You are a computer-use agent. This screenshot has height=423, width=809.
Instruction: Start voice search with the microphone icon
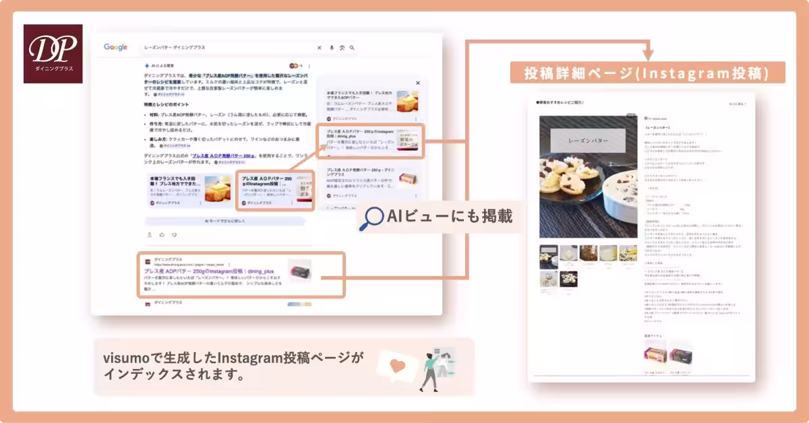(x=331, y=48)
